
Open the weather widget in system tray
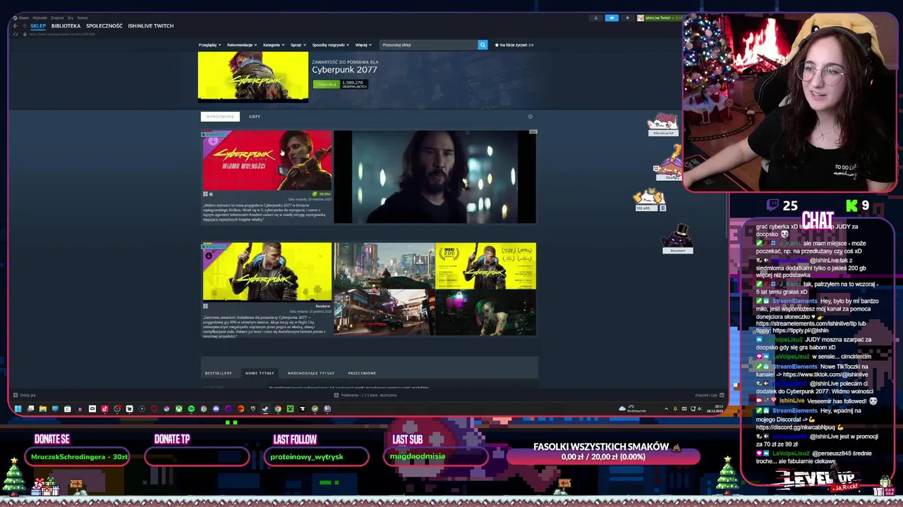point(631,408)
